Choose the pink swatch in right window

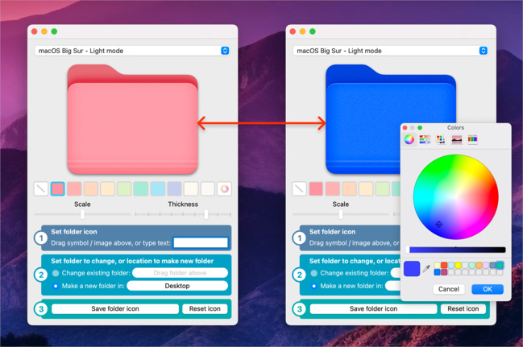[316, 188]
